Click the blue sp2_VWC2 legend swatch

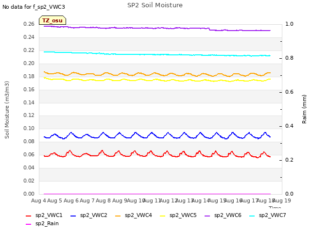coord(73,216)
